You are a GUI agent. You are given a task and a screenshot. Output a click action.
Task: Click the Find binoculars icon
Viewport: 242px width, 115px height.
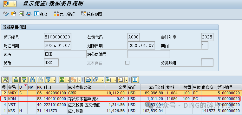pos(32,80)
